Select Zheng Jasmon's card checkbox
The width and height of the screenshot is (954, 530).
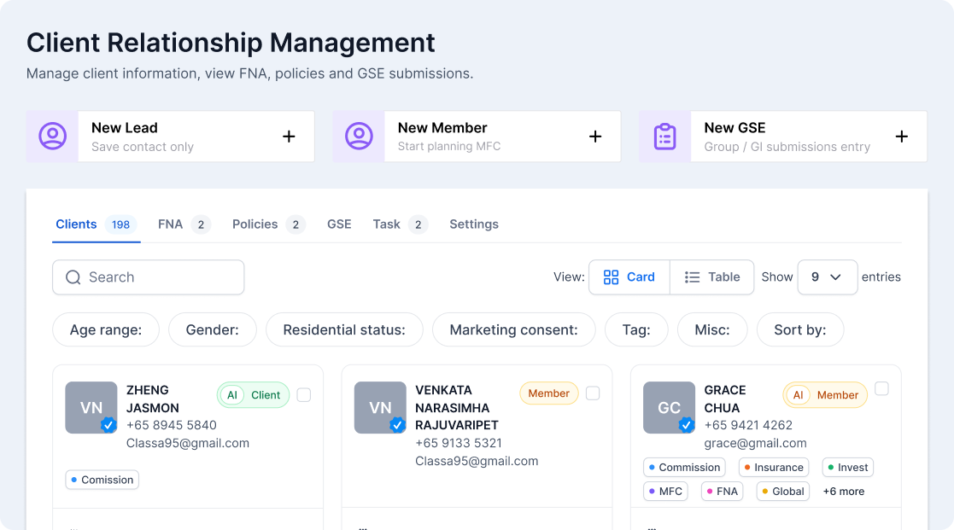coord(304,395)
